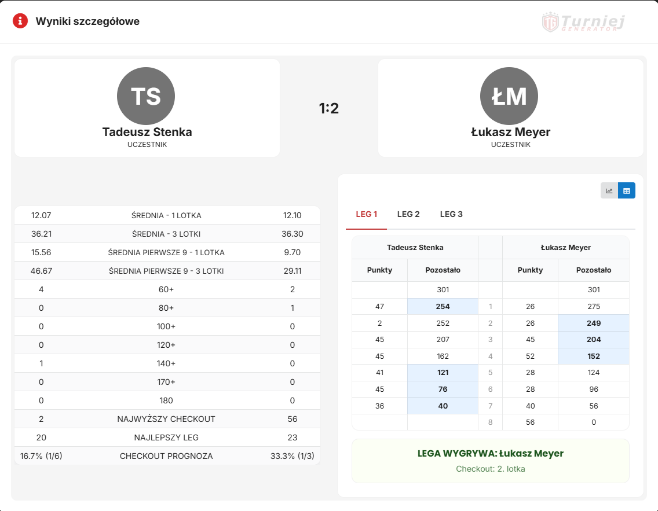Image resolution: width=658 pixels, height=511 pixels.
Task: Click the highlighted 152 remaining cell
Action: point(594,356)
